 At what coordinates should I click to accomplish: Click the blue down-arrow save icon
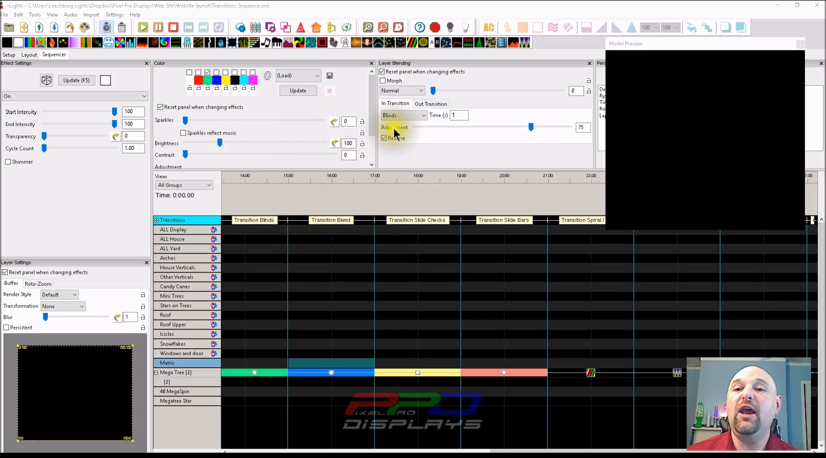tap(54, 28)
